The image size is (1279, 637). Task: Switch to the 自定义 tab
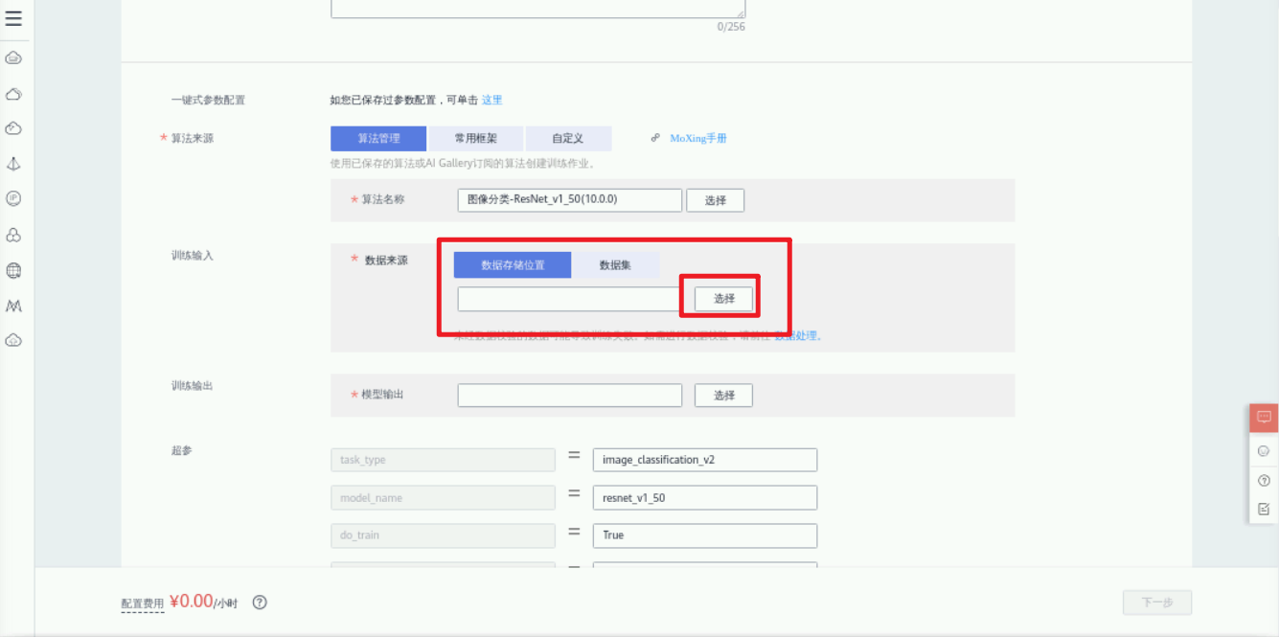coord(567,138)
